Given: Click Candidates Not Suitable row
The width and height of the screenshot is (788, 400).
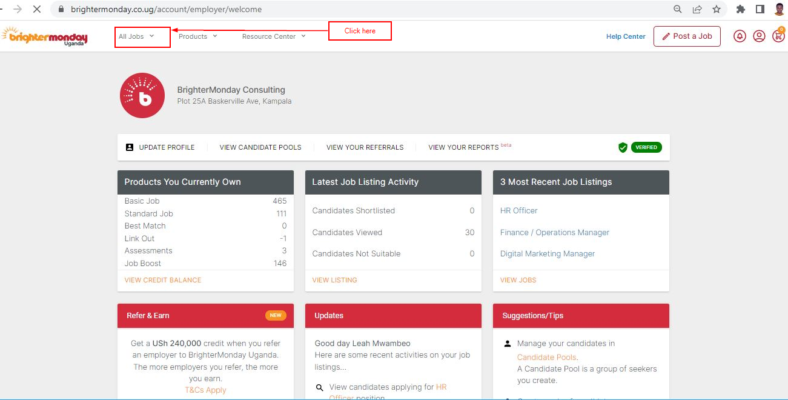Looking at the screenshot, I should 393,254.
